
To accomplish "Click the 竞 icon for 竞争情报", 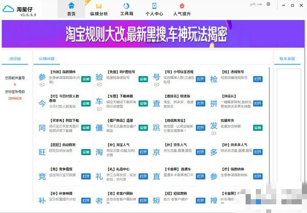I will pyautogui.click(x=42, y=176).
